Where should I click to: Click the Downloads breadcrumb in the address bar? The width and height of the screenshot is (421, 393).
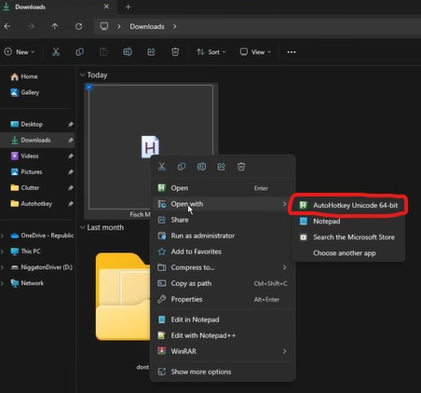[147, 26]
